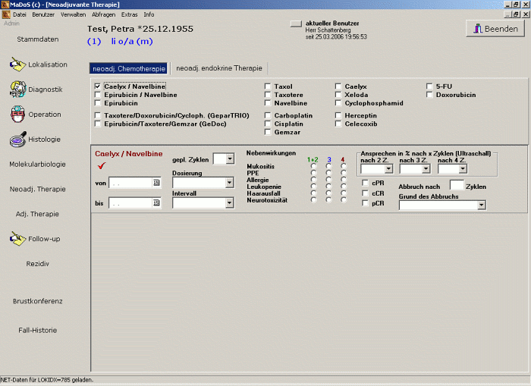Click the red checkmark under Caelyx / Navelbine
Screen dimensions: 531x386
pyautogui.click(x=101, y=167)
